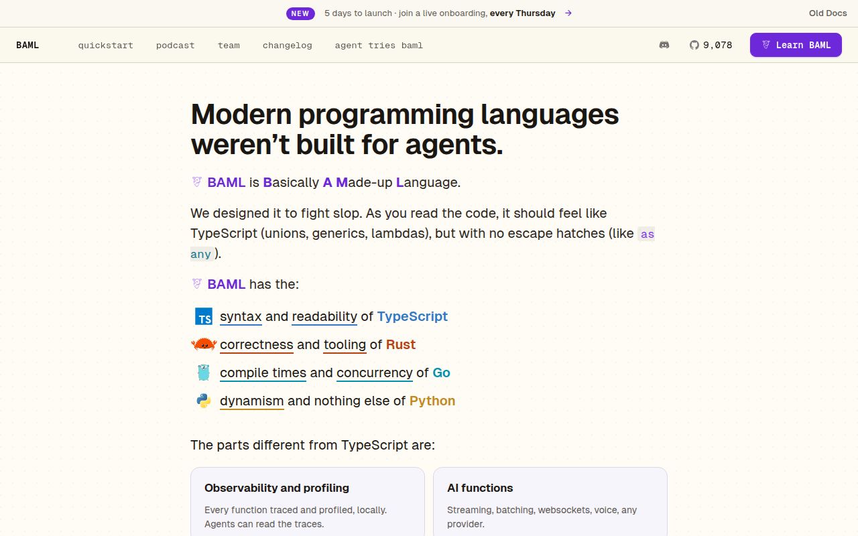Viewport: 858px width, 536px height.
Task: Click the Learn BAML button
Action: coord(796,45)
